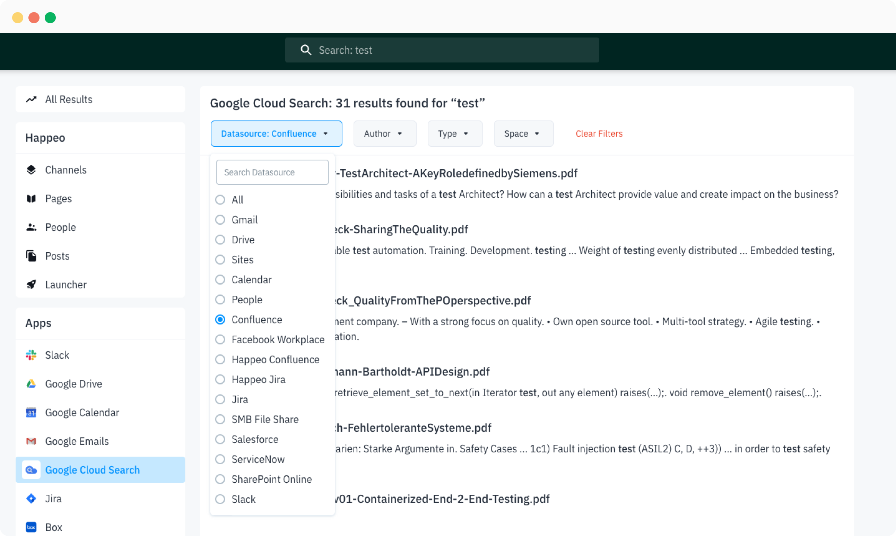The height and width of the screenshot is (536, 896).
Task: Click Clear Filters link
Action: [599, 133]
